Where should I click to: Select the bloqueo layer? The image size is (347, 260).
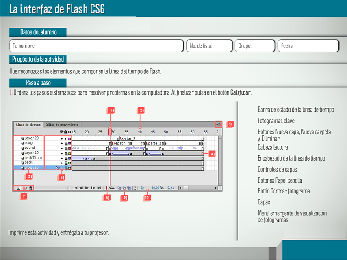pos(31,168)
